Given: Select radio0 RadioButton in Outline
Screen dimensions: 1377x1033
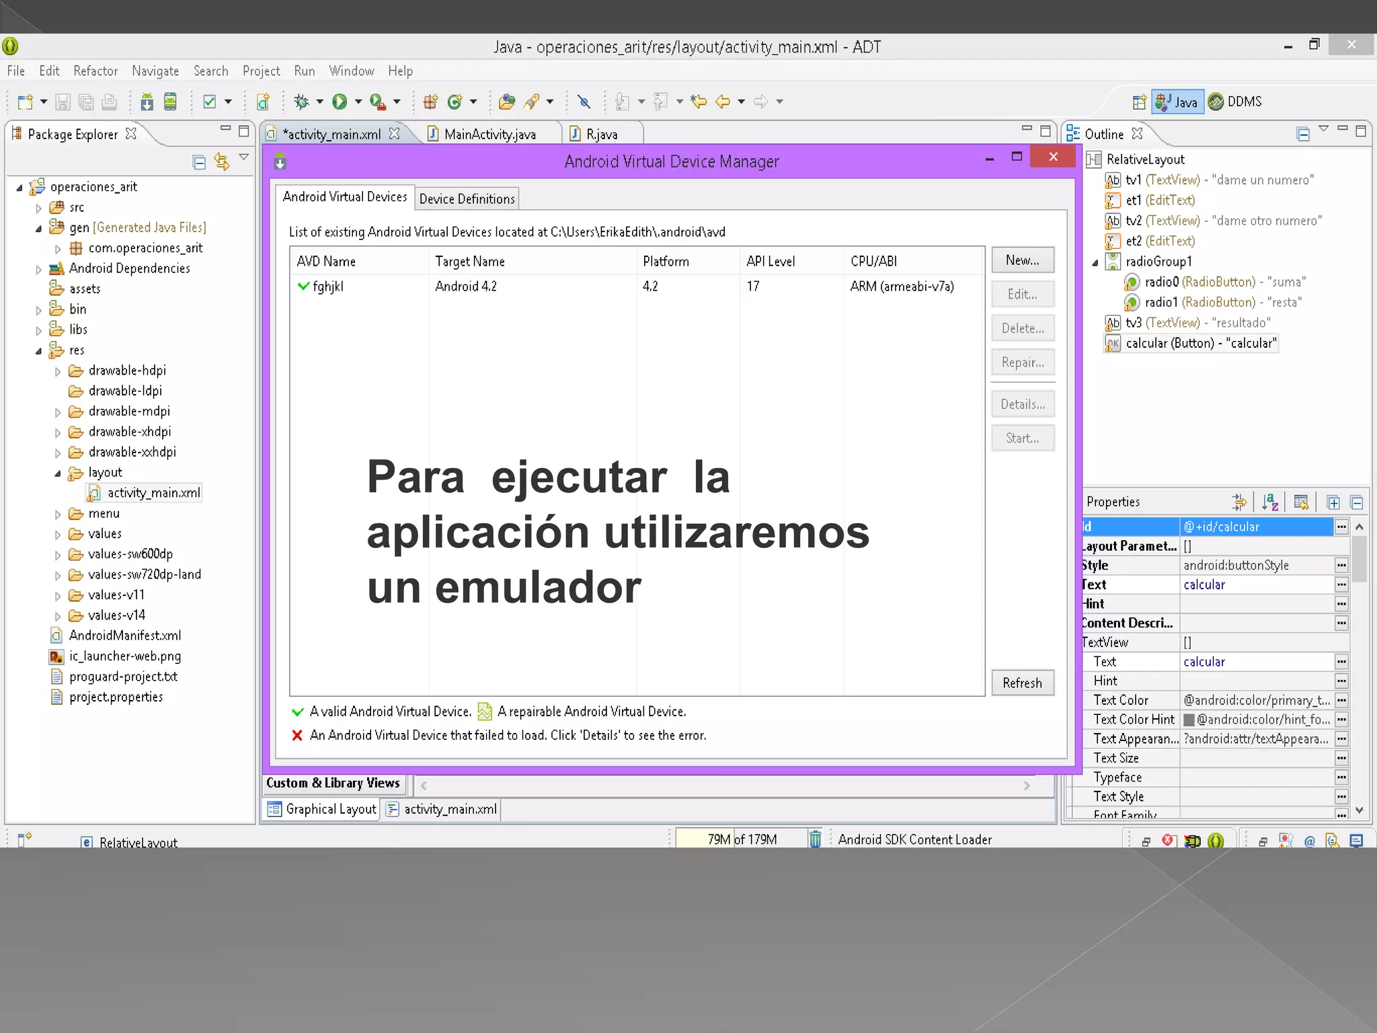Looking at the screenshot, I should click(1216, 282).
